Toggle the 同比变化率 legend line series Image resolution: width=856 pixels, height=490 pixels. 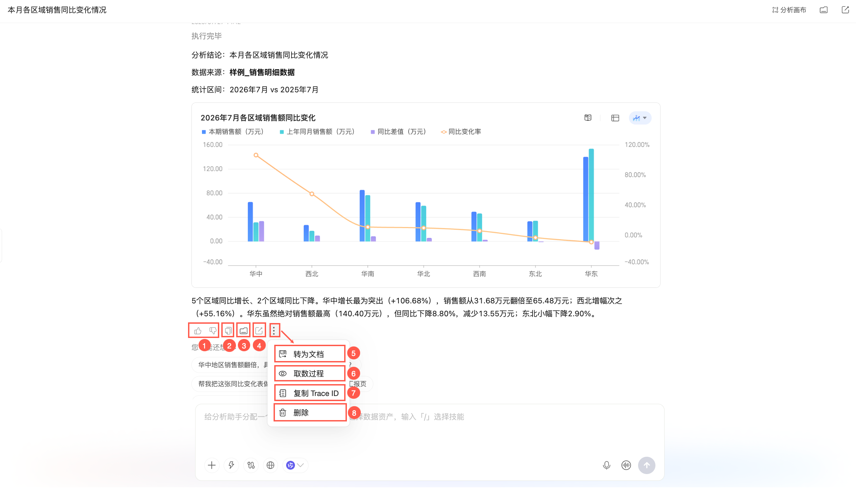(x=461, y=132)
